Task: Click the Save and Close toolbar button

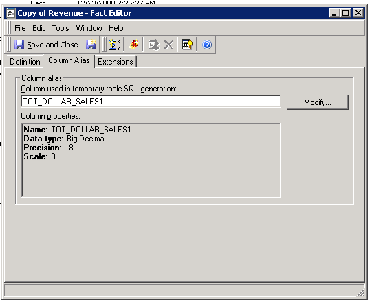Action: tap(46, 45)
